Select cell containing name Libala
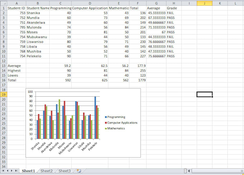The height and width of the screenshot is (175, 244). [x=38, y=47]
